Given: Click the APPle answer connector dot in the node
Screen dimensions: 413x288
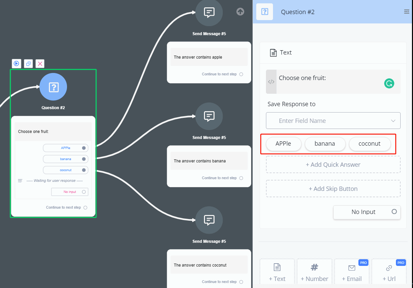Looking at the screenshot, I should tap(84, 148).
